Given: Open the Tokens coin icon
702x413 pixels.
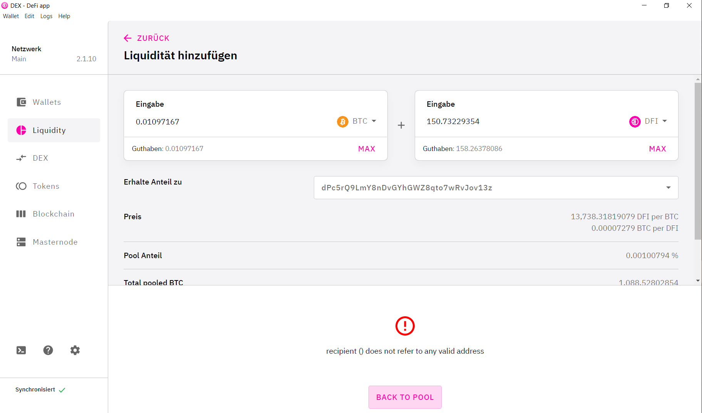Looking at the screenshot, I should pyautogui.click(x=21, y=186).
